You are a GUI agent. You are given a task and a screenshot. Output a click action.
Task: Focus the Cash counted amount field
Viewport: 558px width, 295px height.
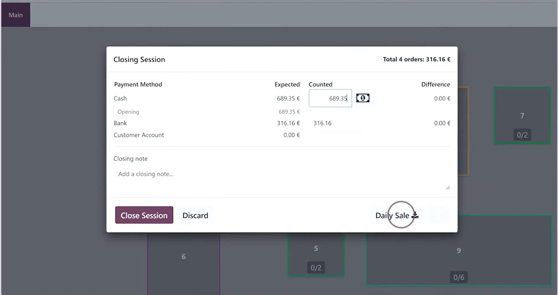[x=330, y=98]
